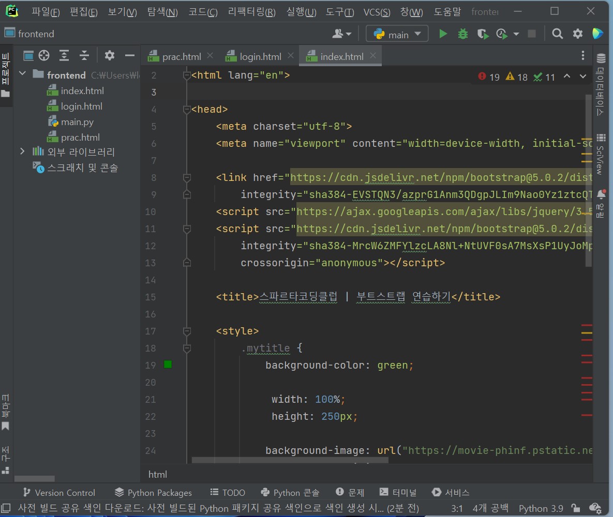Open IDE settings gear in top toolbar
The width and height of the screenshot is (613, 517).
(x=577, y=34)
